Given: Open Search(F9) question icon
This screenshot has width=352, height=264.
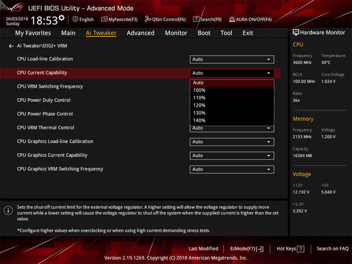Looking at the screenshot, I should (x=196, y=19).
